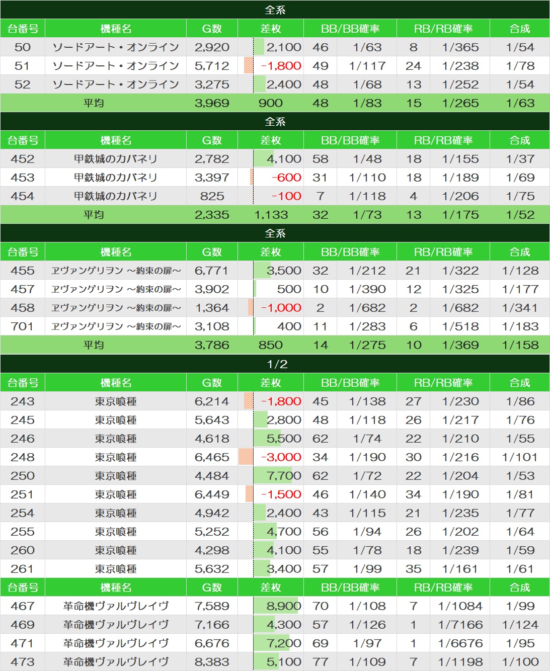This screenshot has width=550, height=671.
Task: Select the average 差枚 value 900
Action: [x=271, y=103]
